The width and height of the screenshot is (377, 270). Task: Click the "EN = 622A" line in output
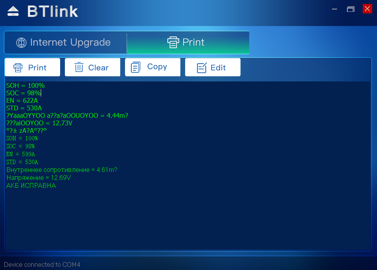22,100
